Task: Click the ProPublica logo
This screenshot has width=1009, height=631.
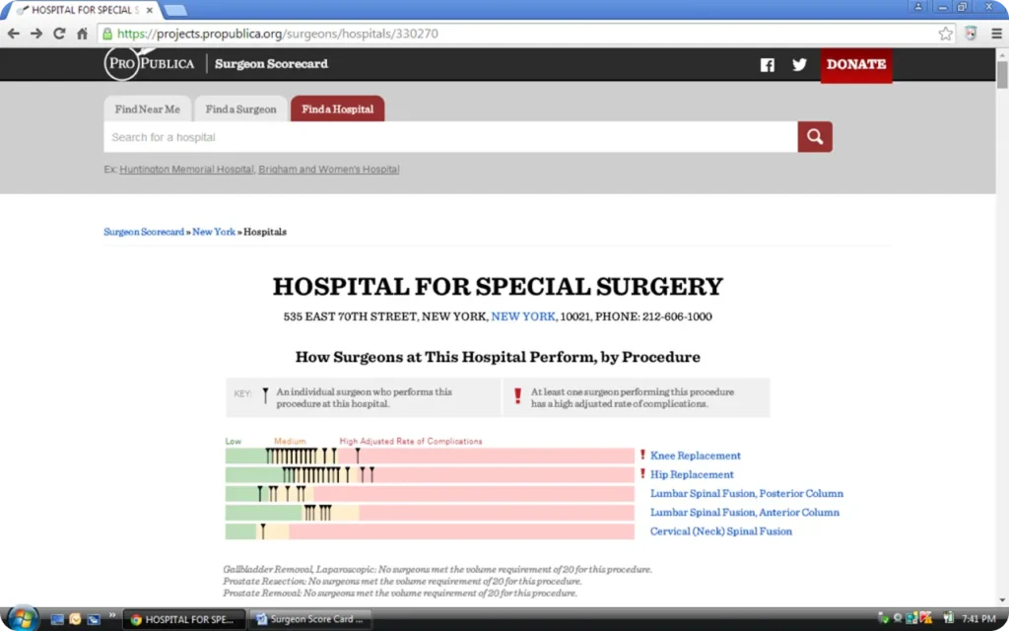Action: click(x=150, y=63)
